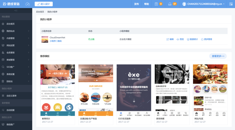Expand the 我的站点 sidebar menu
This screenshot has width=235, height=130.
click(x=16, y=31)
